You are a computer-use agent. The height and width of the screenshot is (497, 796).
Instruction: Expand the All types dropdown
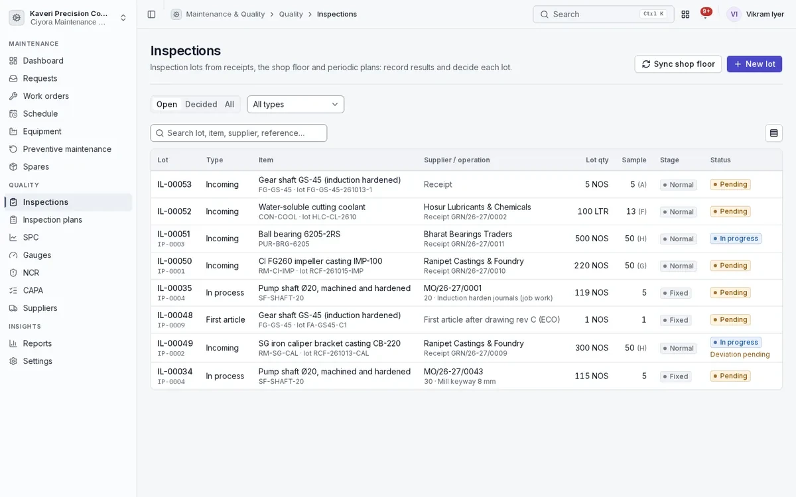pyautogui.click(x=296, y=104)
